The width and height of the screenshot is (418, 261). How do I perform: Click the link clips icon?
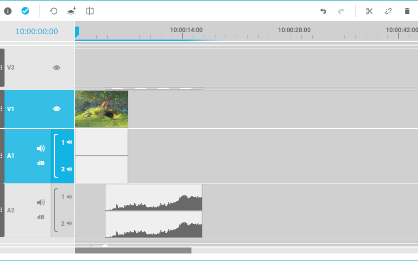[x=388, y=11]
